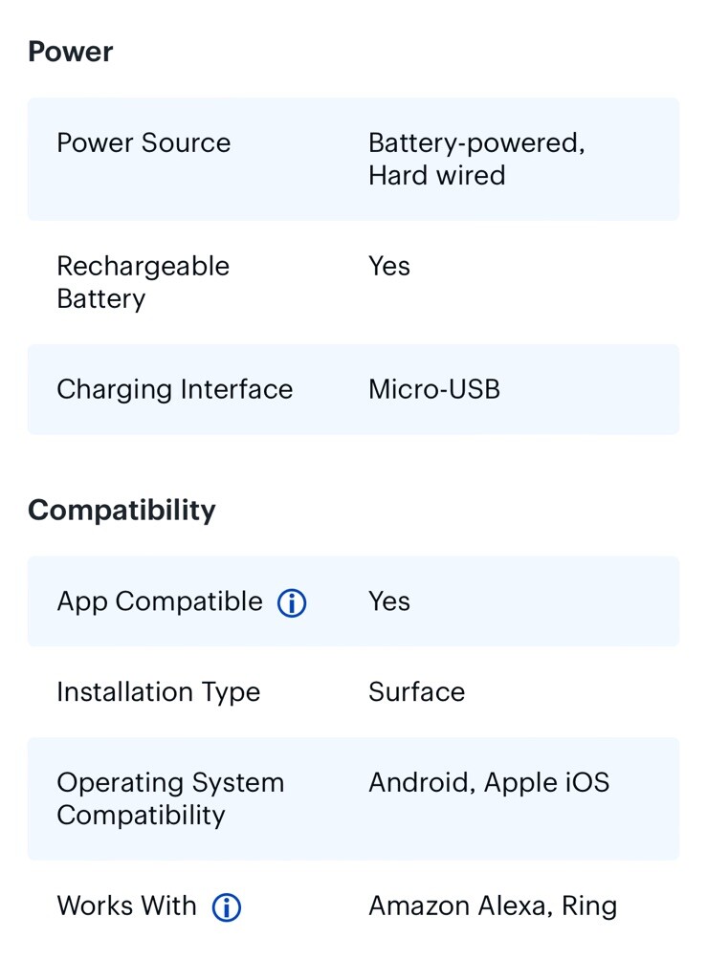Viewport: 707px width, 960px height.
Task: Open the App Compatible info icon
Action: tap(292, 603)
